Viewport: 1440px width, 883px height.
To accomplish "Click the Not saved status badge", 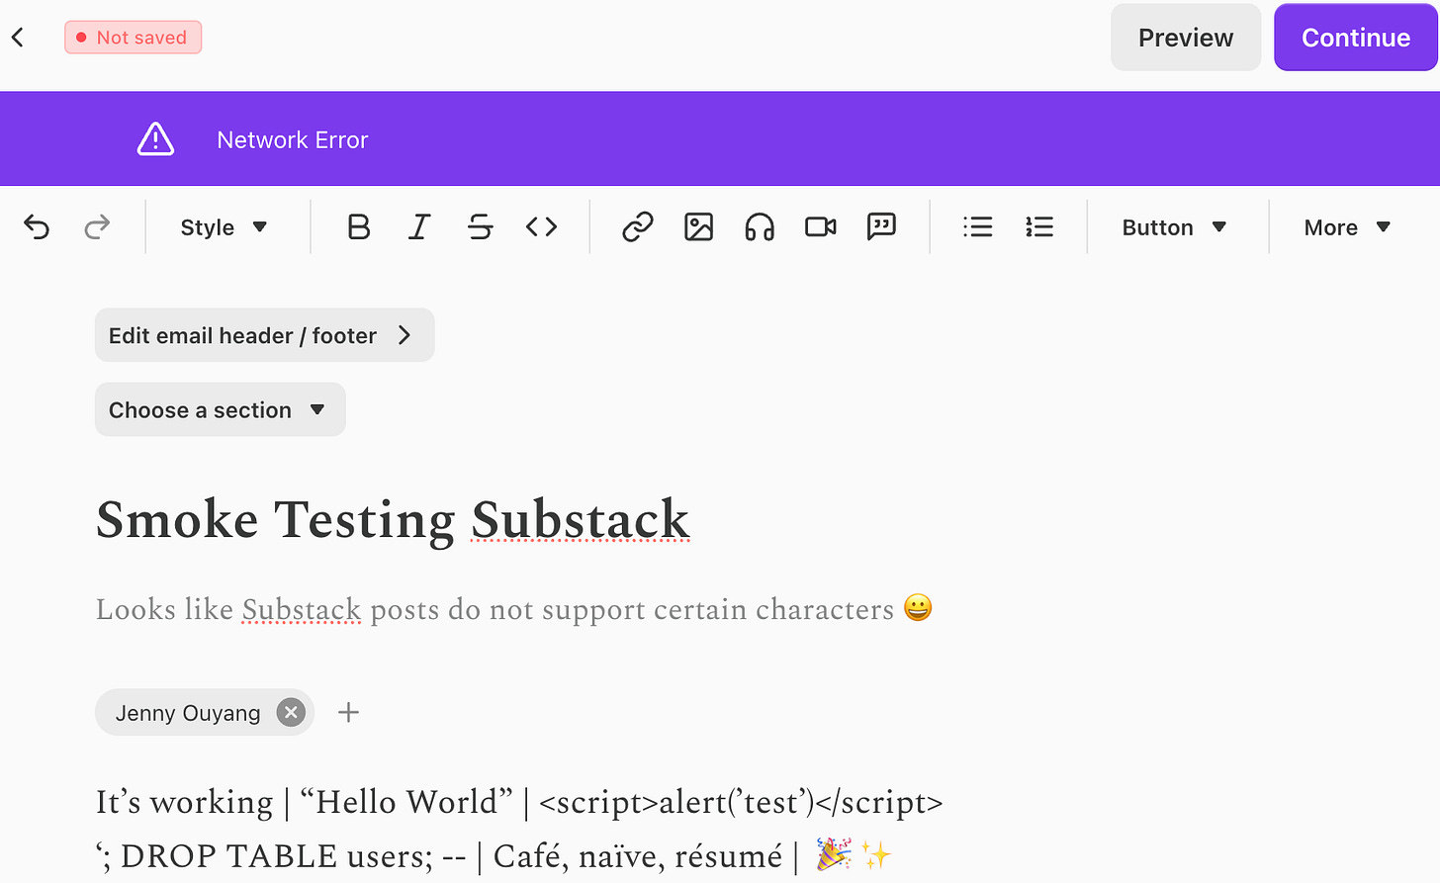I will click(134, 38).
